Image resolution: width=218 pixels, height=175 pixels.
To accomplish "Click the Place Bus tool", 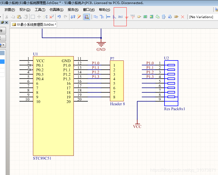I will (102, 17).
